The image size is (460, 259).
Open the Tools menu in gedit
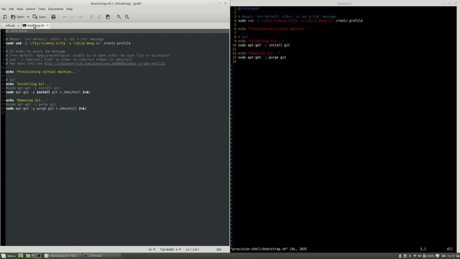[42, 9]
